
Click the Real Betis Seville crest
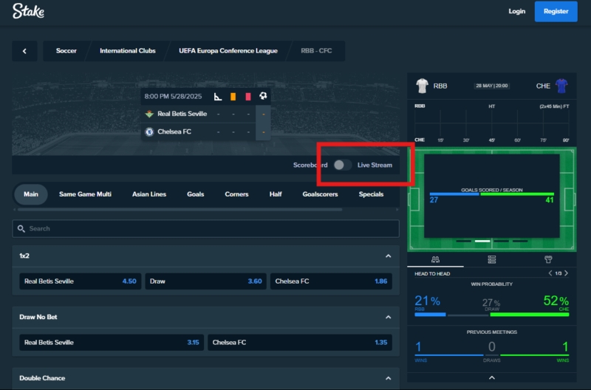(x=149, y=114)
